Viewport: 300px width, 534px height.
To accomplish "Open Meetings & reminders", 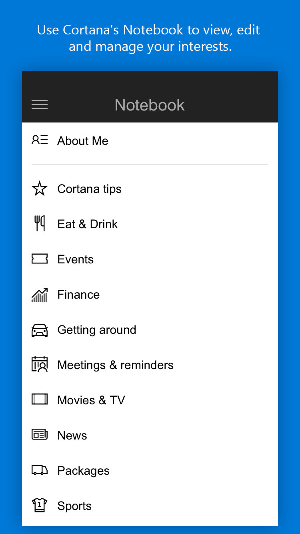I will point(115,365).
